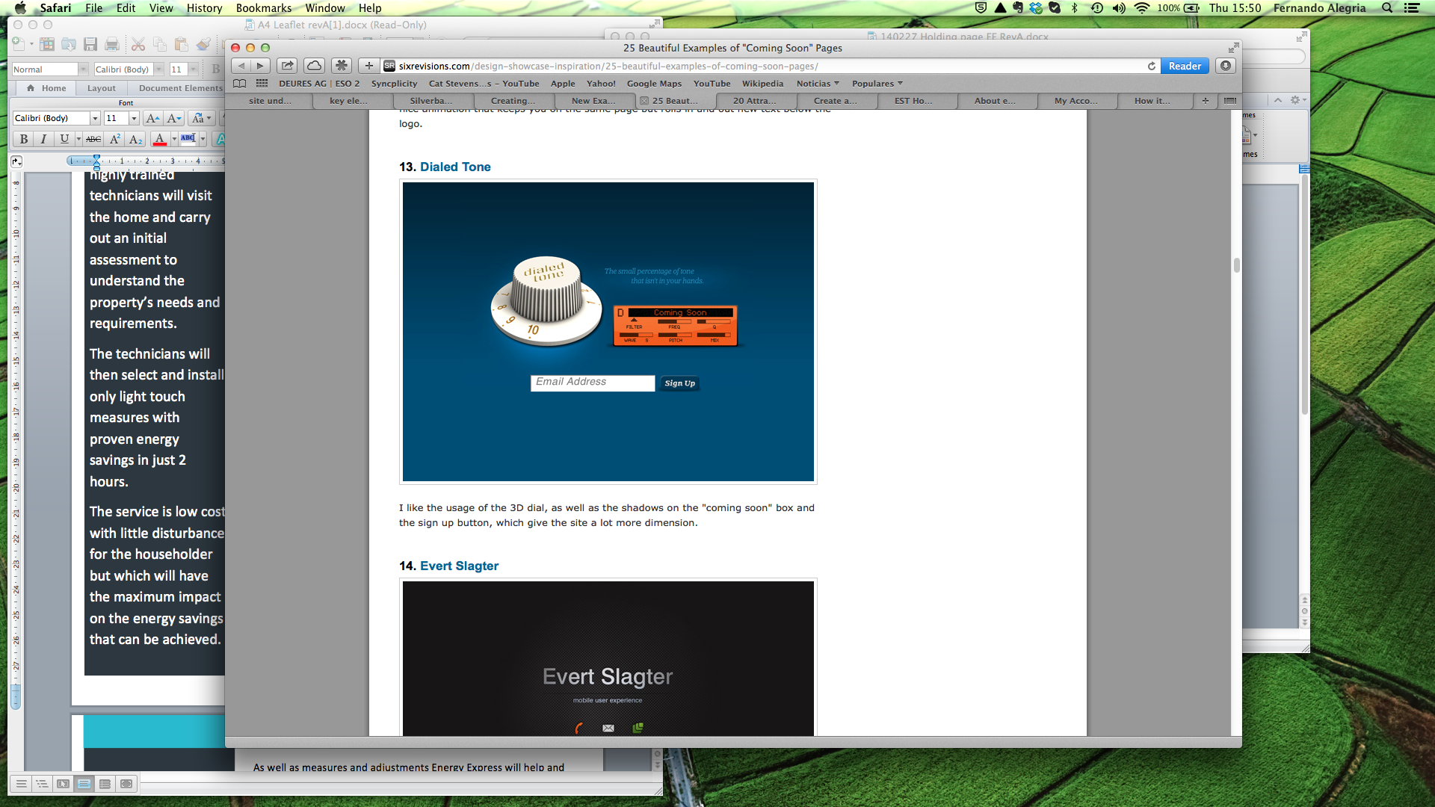
Task: Click the Cut scissors icon in Word
Action: tap(138, 45)
